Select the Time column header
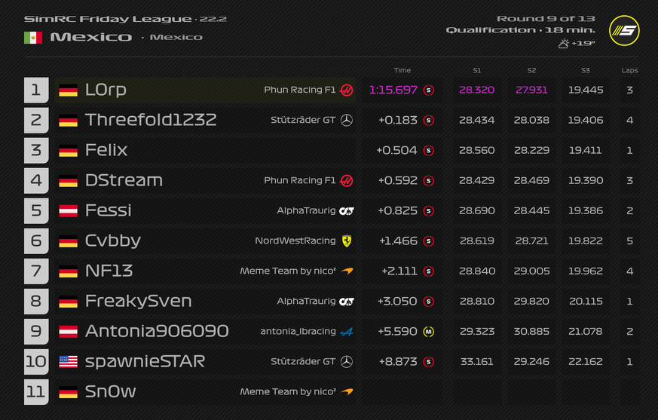The height and width of the screenshot is (420, 658). [x=402, y=70]
